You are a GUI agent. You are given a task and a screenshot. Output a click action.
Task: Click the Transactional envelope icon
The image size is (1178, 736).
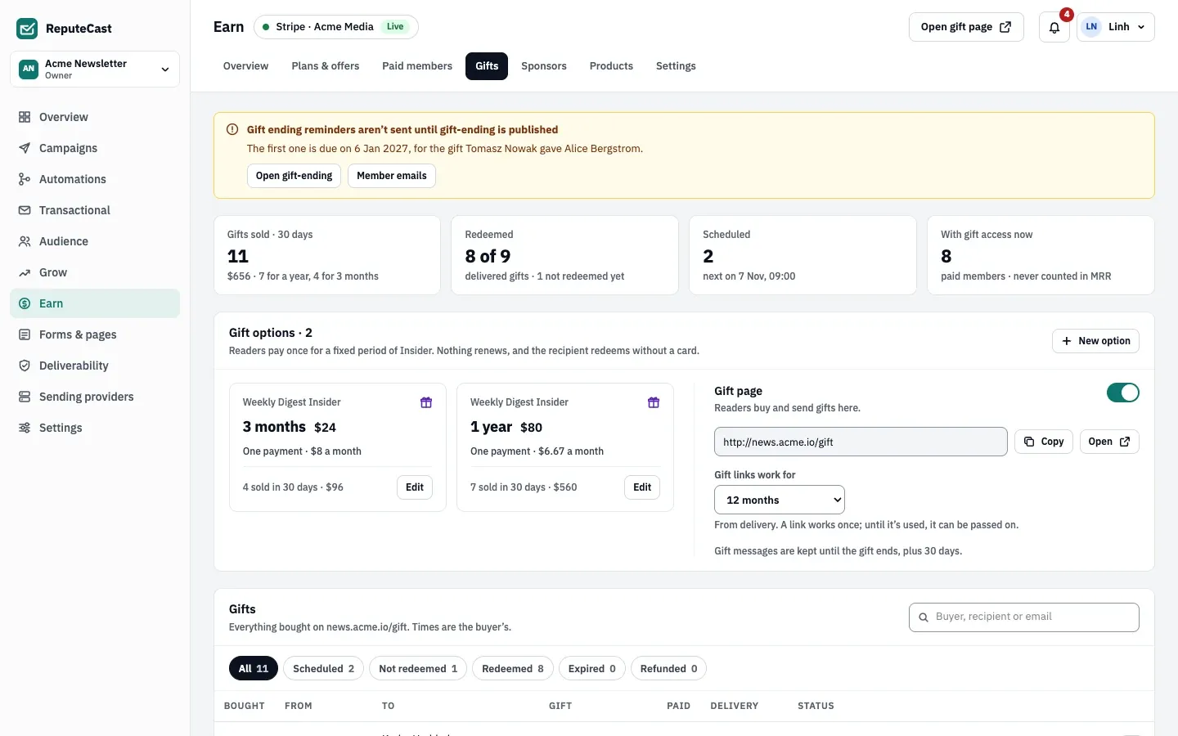(25, 210)
